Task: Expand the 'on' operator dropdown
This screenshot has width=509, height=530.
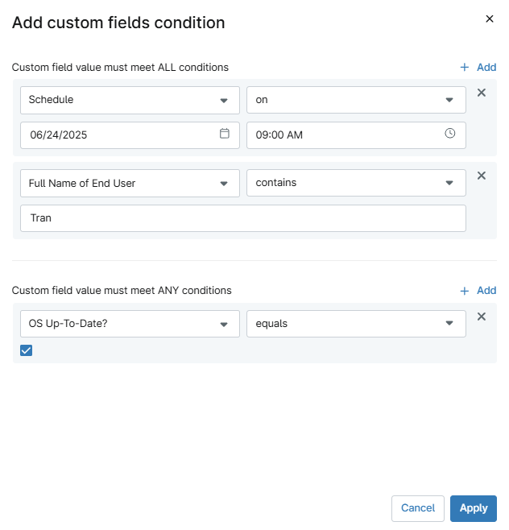Action: pos(356,100)
